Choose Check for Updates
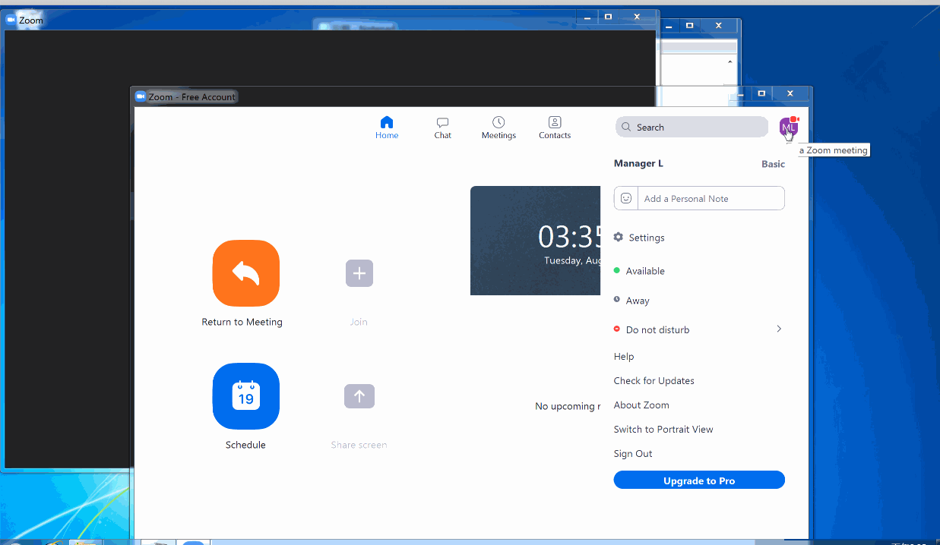The width and height of the screenshot is (940, 545). (654, 381)
